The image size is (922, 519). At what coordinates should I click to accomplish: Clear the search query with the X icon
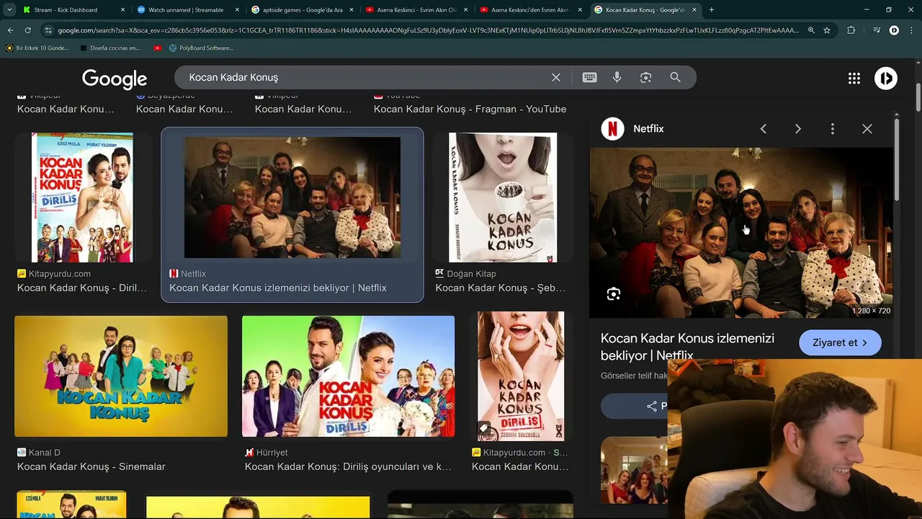pos(556,77)
